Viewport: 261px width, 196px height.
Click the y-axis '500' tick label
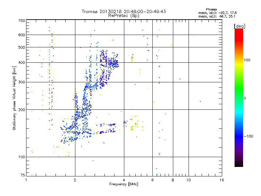point(22,47)
